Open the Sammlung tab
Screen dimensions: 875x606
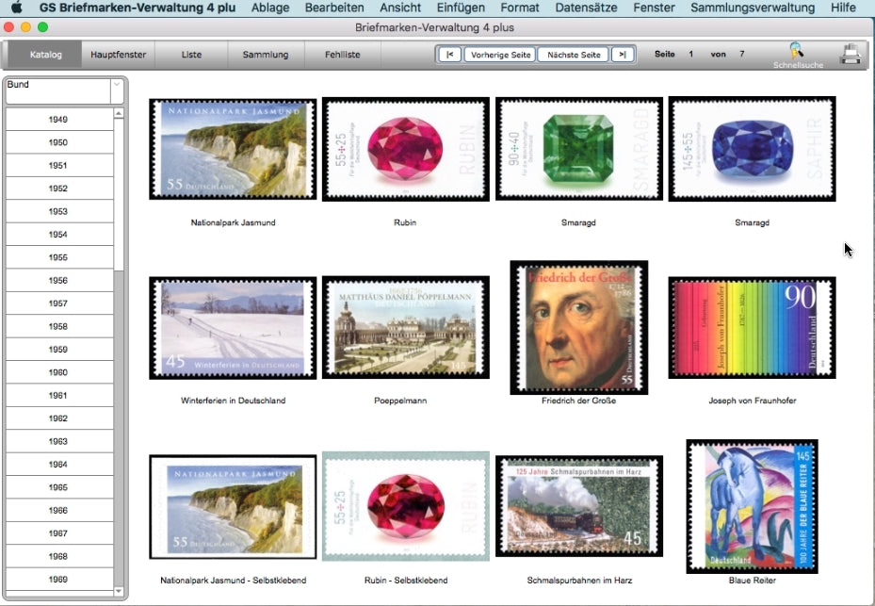click(265, 54)
